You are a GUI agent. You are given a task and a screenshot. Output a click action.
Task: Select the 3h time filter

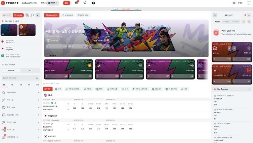[x=21, y=85]
